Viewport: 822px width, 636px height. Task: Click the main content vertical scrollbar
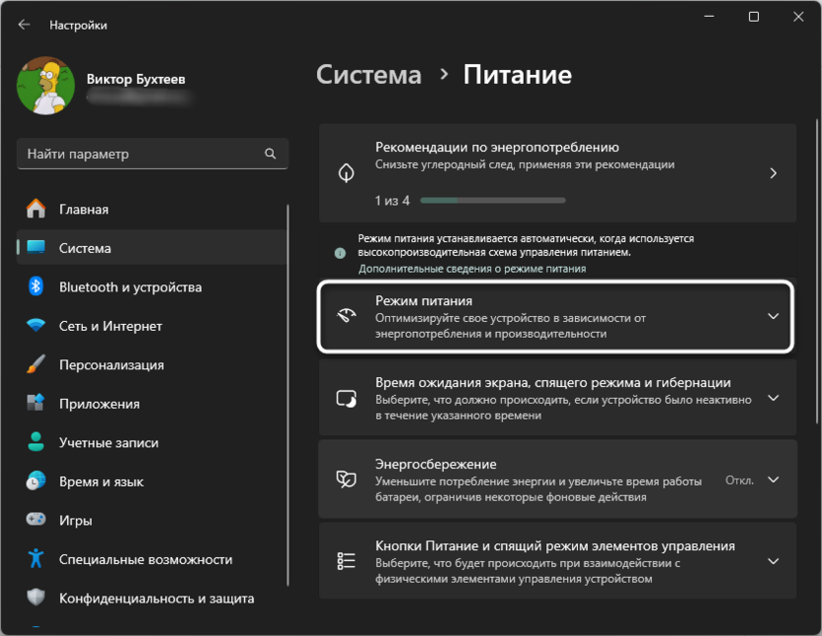(817, 272)
